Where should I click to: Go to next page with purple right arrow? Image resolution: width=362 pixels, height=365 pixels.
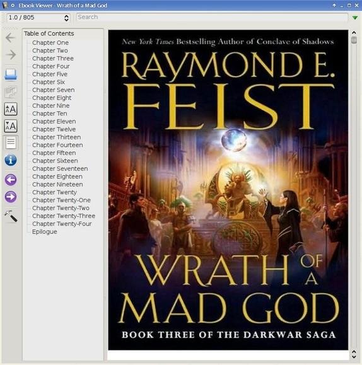coord(11,197)
